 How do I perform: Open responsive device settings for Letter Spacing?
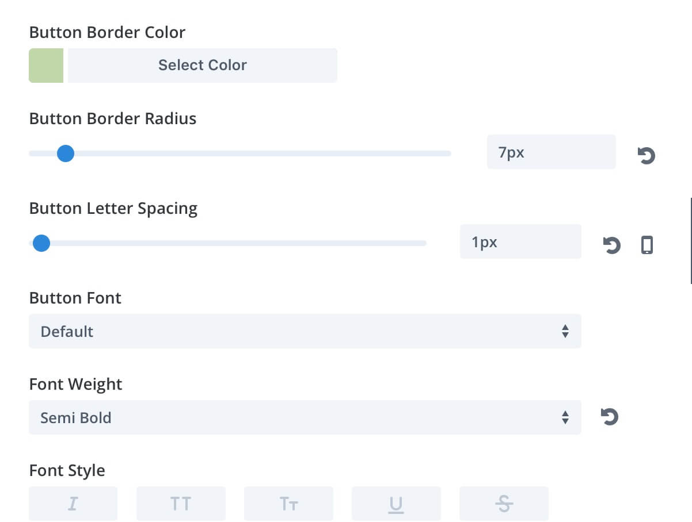[x=647, y=245]
